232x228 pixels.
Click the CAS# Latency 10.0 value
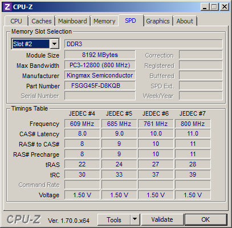click(x=156, y=133)
